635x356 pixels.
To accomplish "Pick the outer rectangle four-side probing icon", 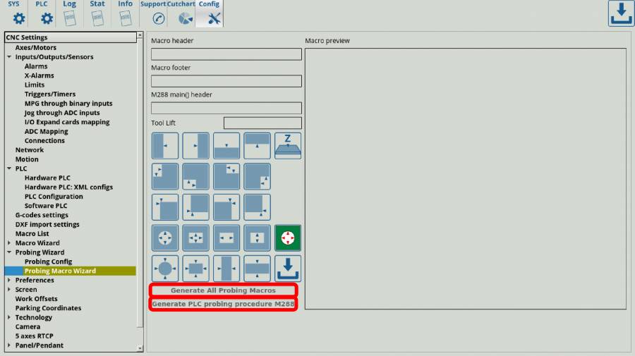I will coord(195,269).
